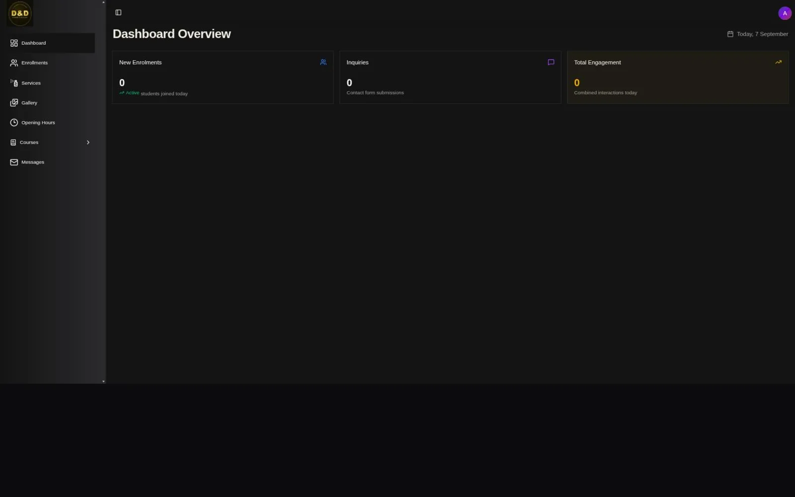Image resolution: width=795 pixels, height=497 pixels.
Task: Click 'students joined today' text
Action: click(x=164, y=94)
